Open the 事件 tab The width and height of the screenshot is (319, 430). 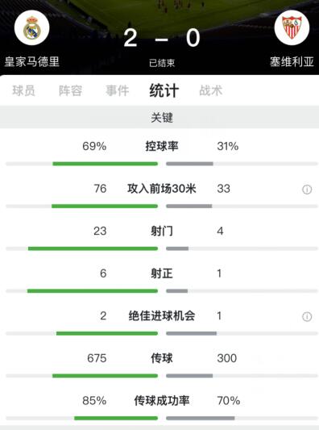(x=117, y=90)
